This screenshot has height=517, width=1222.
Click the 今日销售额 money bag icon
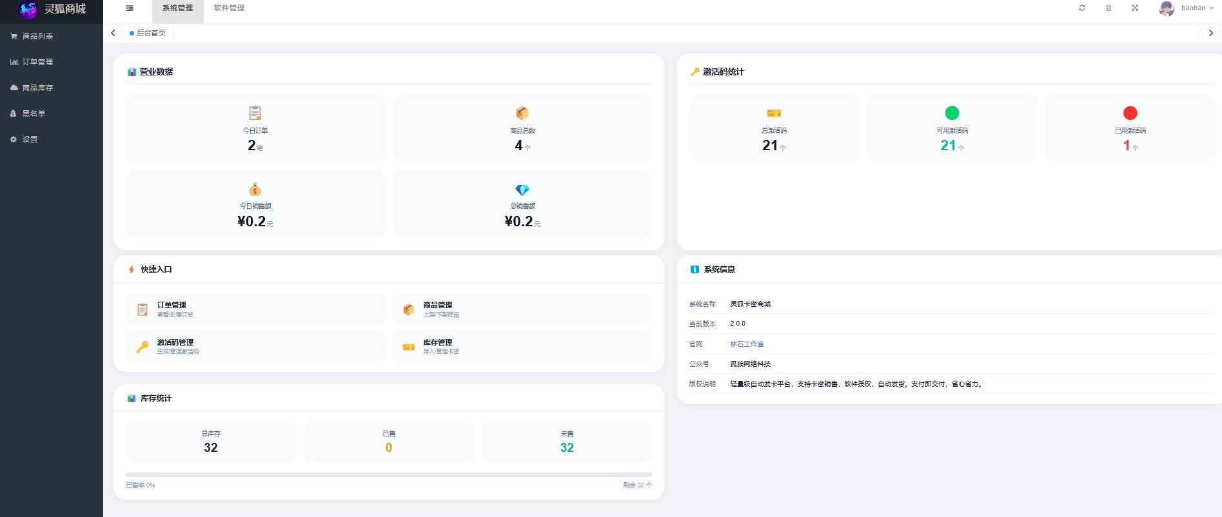(255, 189)
